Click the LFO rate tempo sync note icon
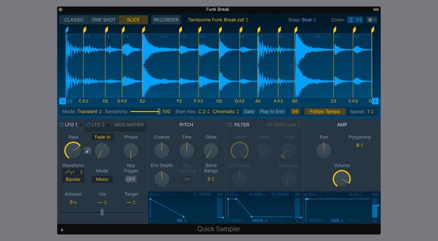This screenshot has width=438, height=241. click(x=88, y=150)
